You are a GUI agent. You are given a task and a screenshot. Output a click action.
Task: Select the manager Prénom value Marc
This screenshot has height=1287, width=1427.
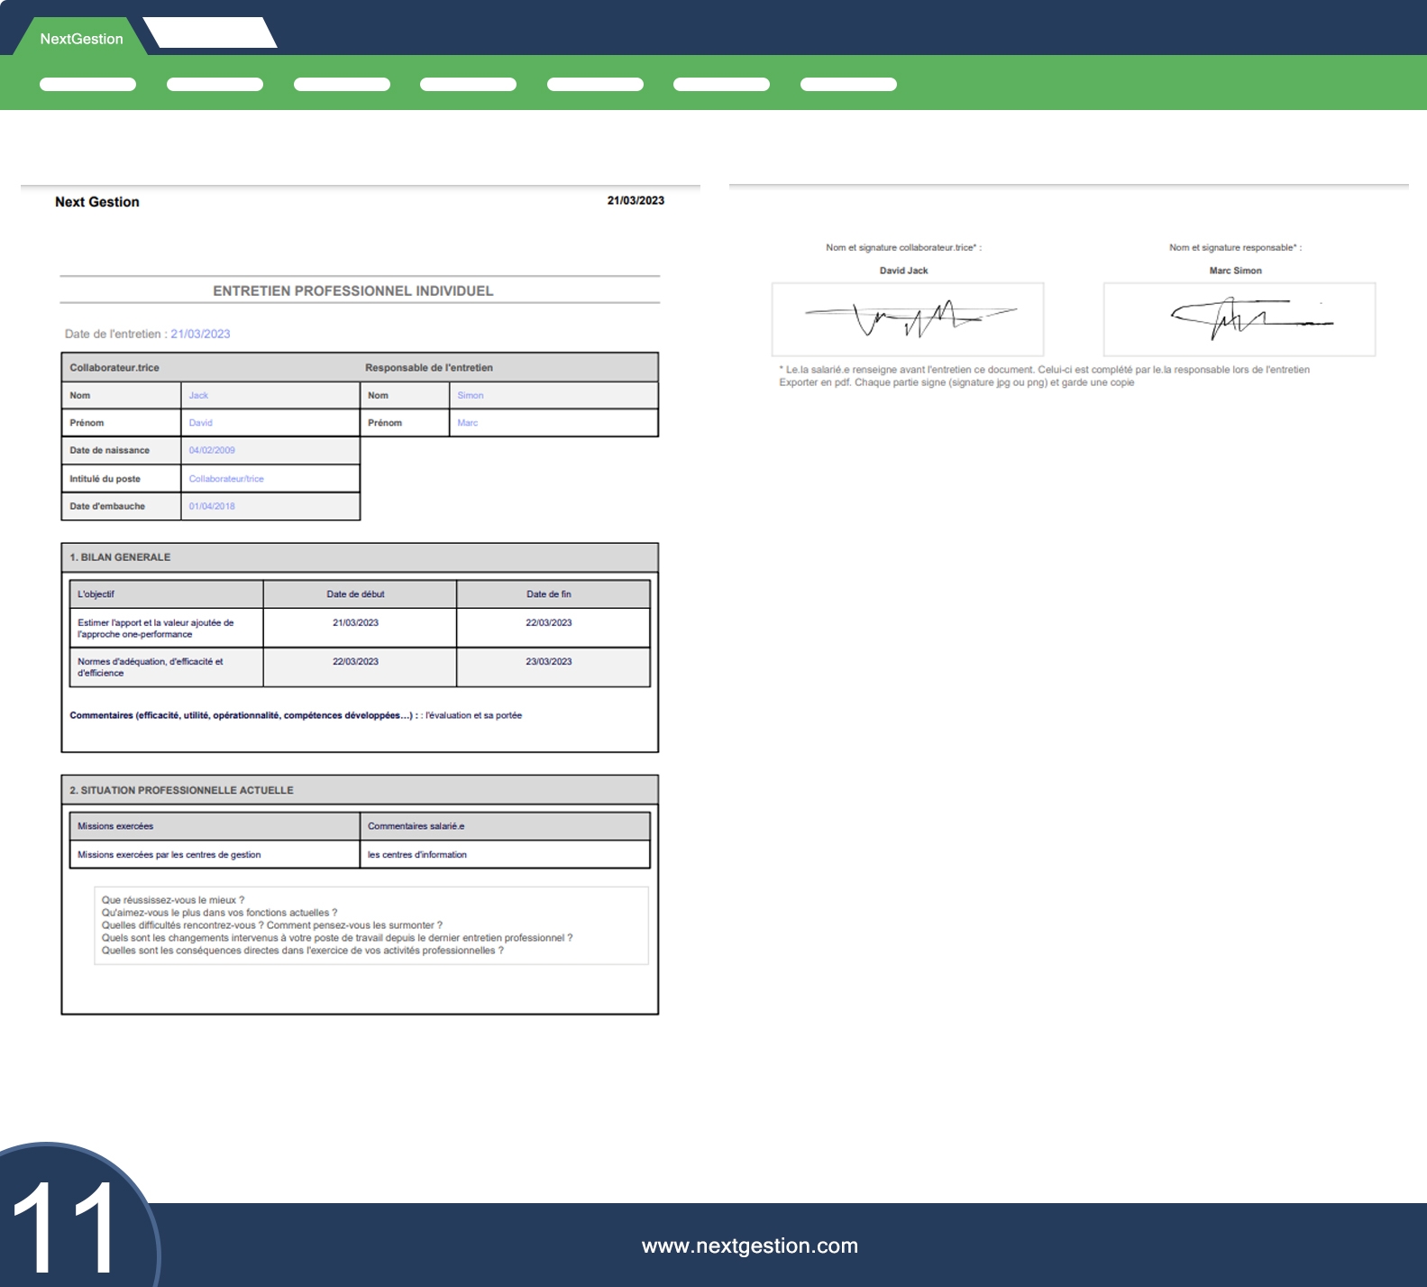tap(467, 423)
